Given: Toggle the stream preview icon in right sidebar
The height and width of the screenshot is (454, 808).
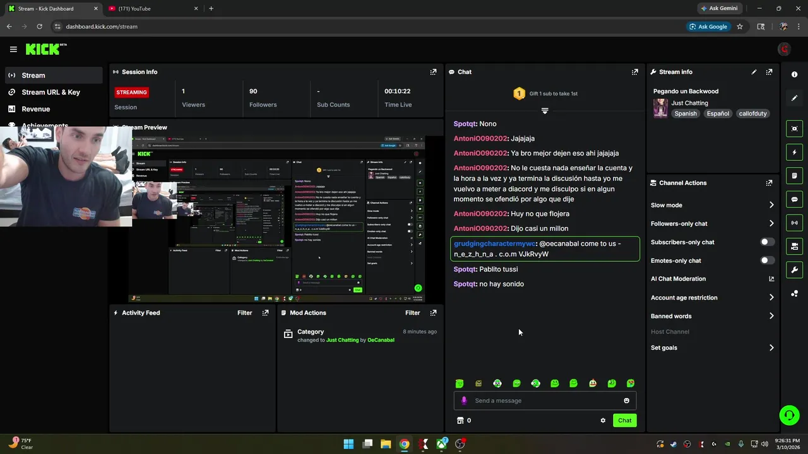Looking at the screenshot, I should coord(794,129).
